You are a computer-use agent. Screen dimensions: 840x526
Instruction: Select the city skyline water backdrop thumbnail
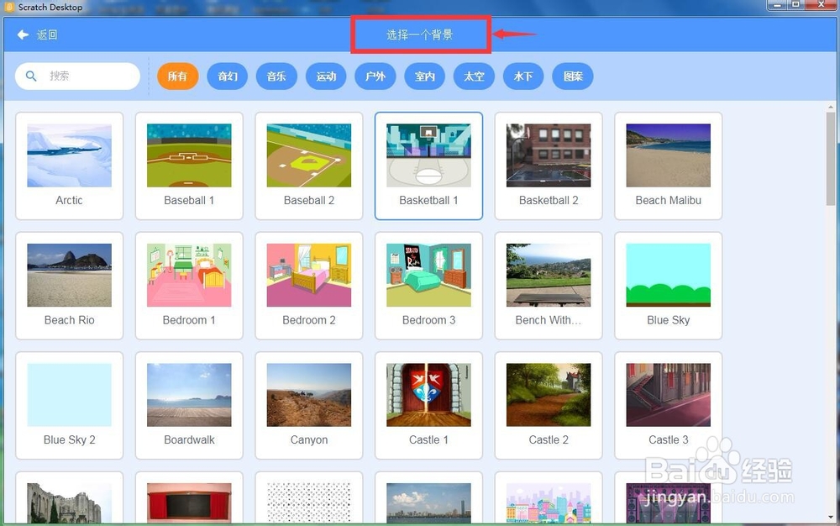click(428, 502)
